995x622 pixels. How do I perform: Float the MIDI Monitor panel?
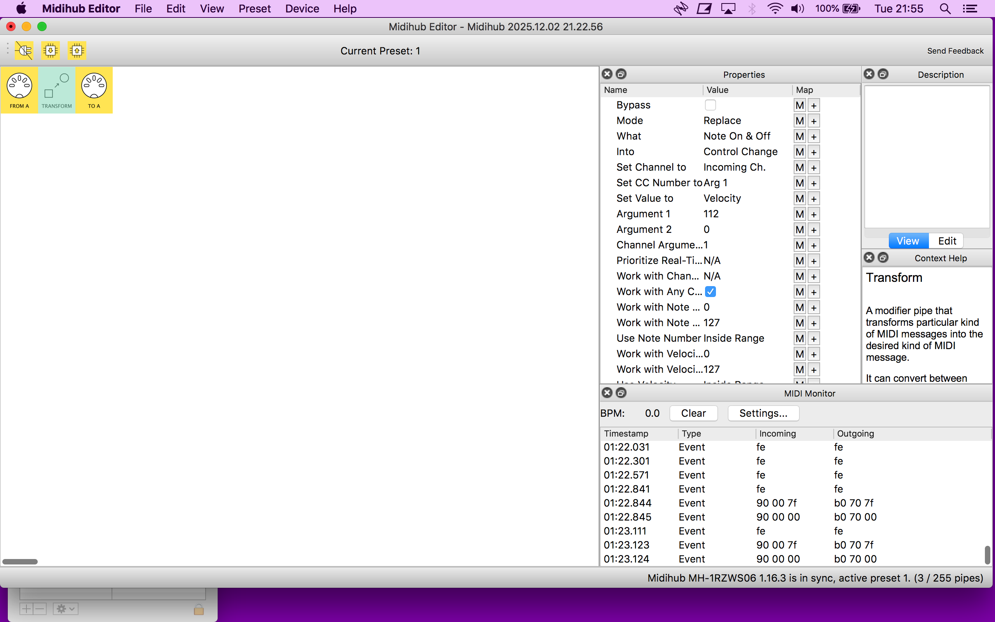pos(621,393)
